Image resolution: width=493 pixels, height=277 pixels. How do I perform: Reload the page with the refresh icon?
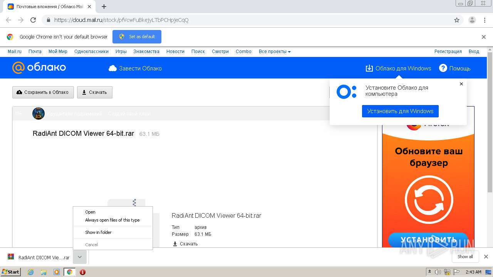(33, 20)
